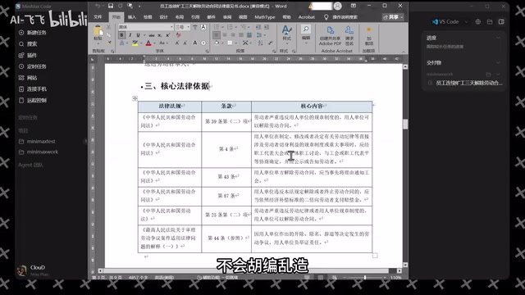Open Connect Phone in MiniMax sidebar
Viewport: 525px width, 295px height.
[x=33, y=89]
